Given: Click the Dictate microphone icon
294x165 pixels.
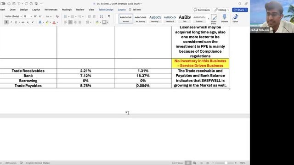Looking at the screenshot, I should 225,19.
